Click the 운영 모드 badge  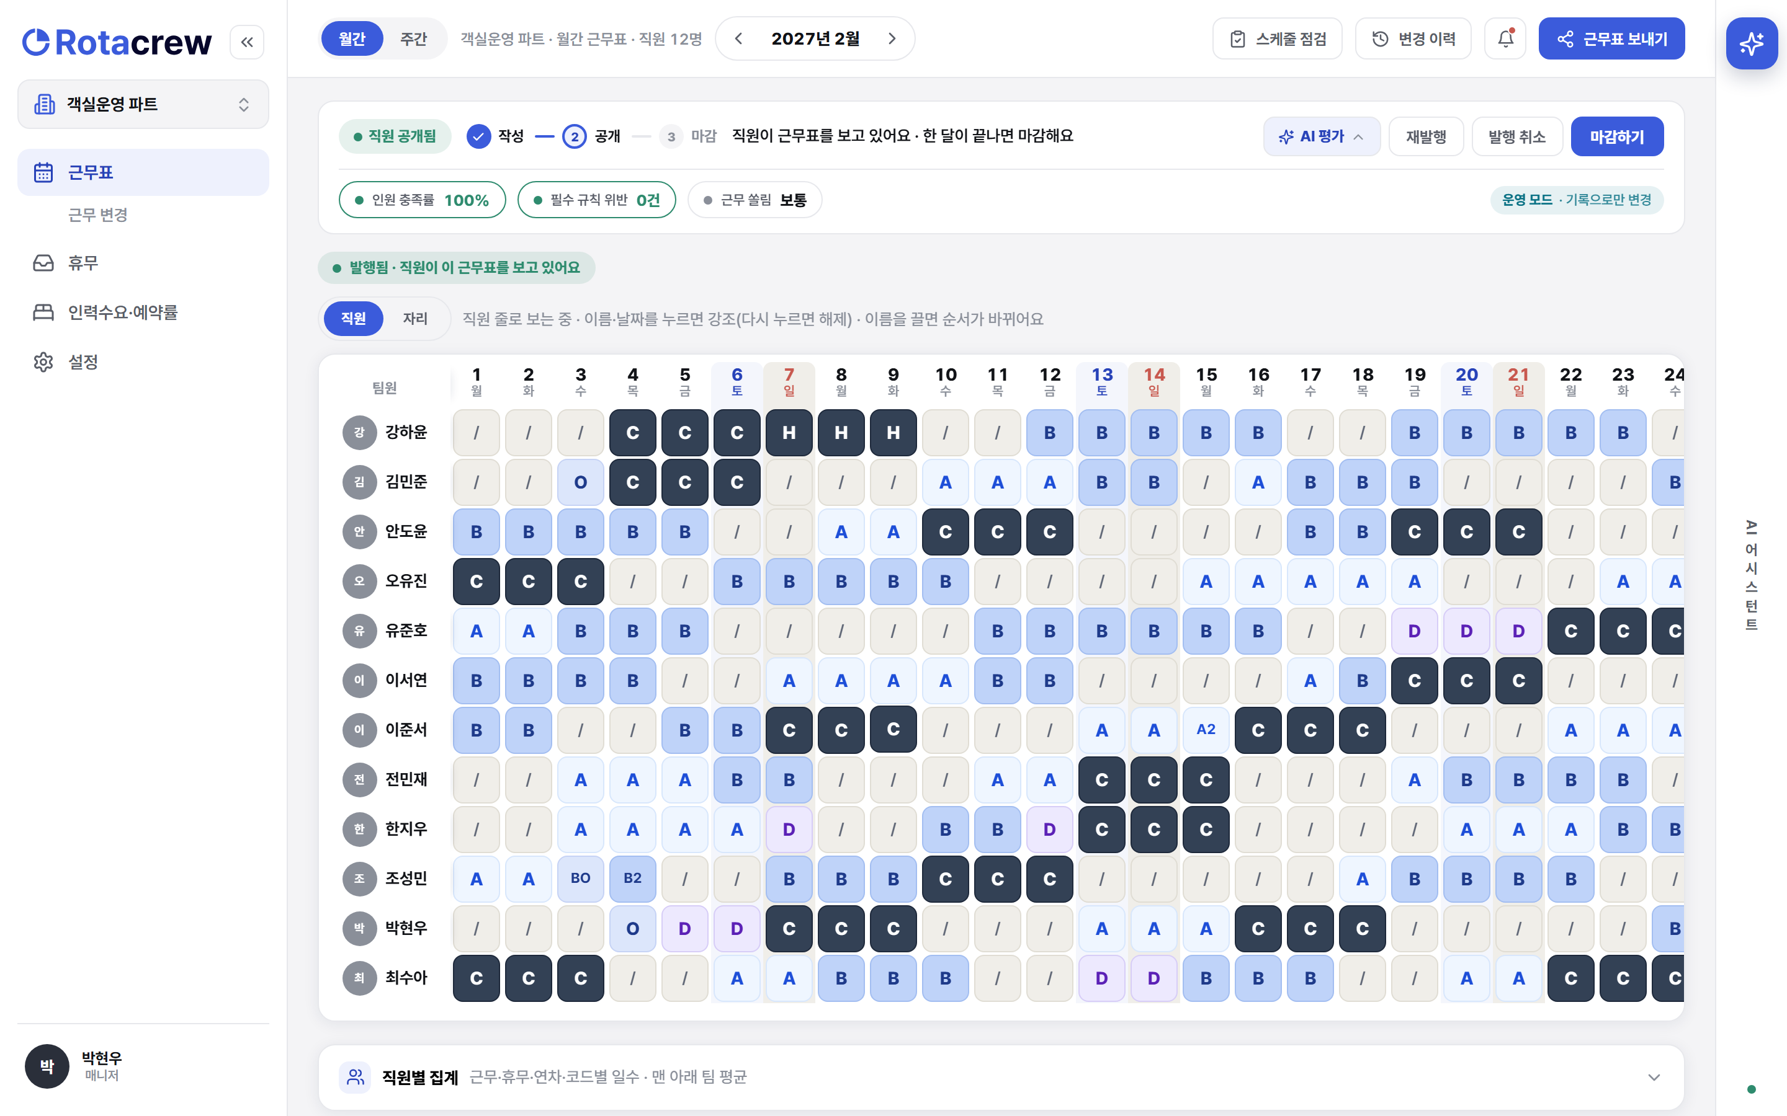coord(1577,200)
